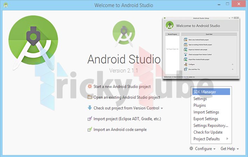Click the orange starburst new project icon
The height and width of the screenshot is (157, 248).
(x=90, y=86)
